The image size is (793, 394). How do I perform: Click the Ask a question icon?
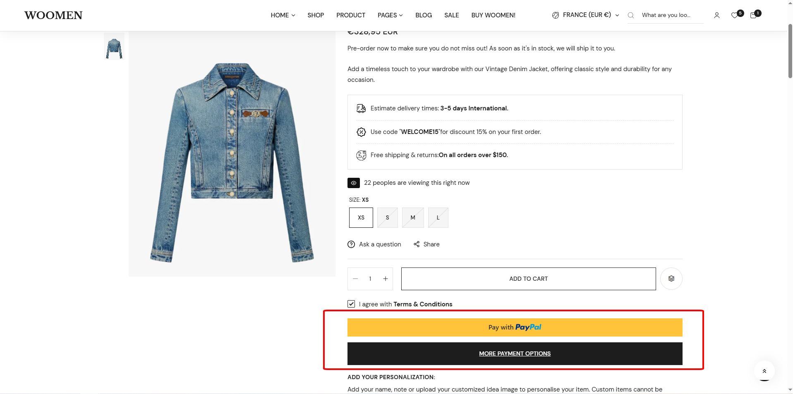351,244
